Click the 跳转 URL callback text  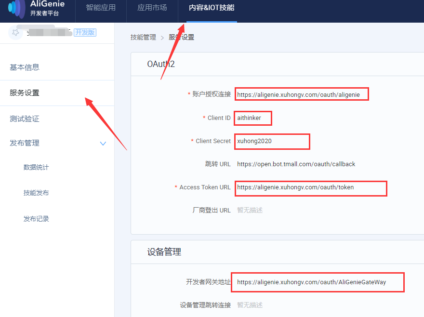[296, 164]
